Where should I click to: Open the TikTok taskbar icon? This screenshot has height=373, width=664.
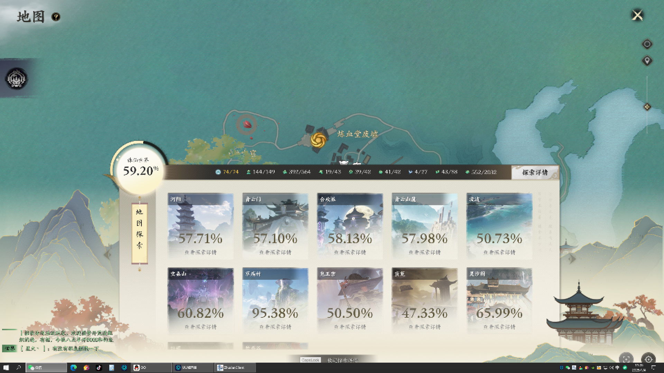(x=99, y=368)
